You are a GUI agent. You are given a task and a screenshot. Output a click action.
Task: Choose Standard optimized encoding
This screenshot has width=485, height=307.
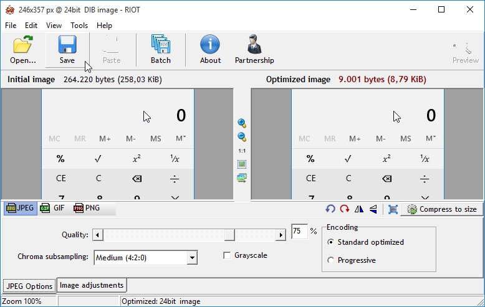(x=330, y=242)
